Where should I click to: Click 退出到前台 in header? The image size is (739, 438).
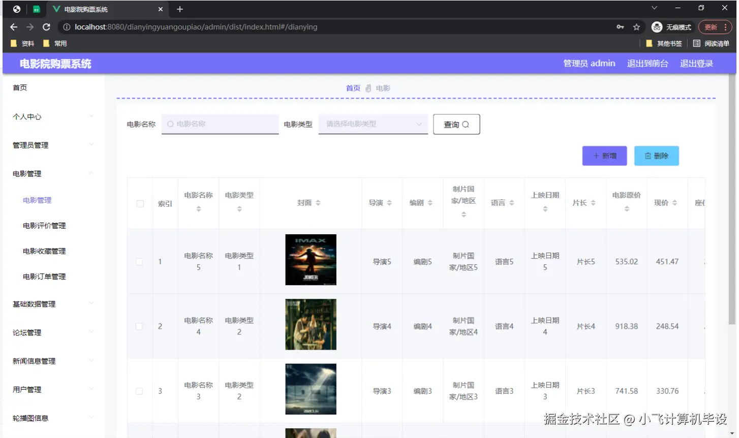[x=648, y=64]
